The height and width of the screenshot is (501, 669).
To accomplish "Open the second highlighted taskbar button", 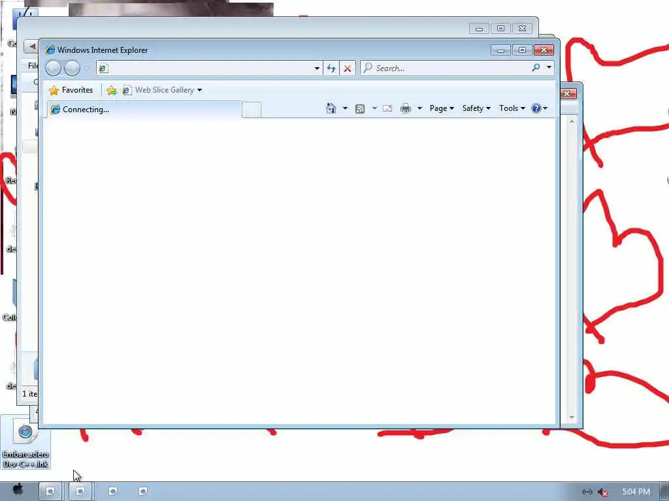I will tap(80, 491).
